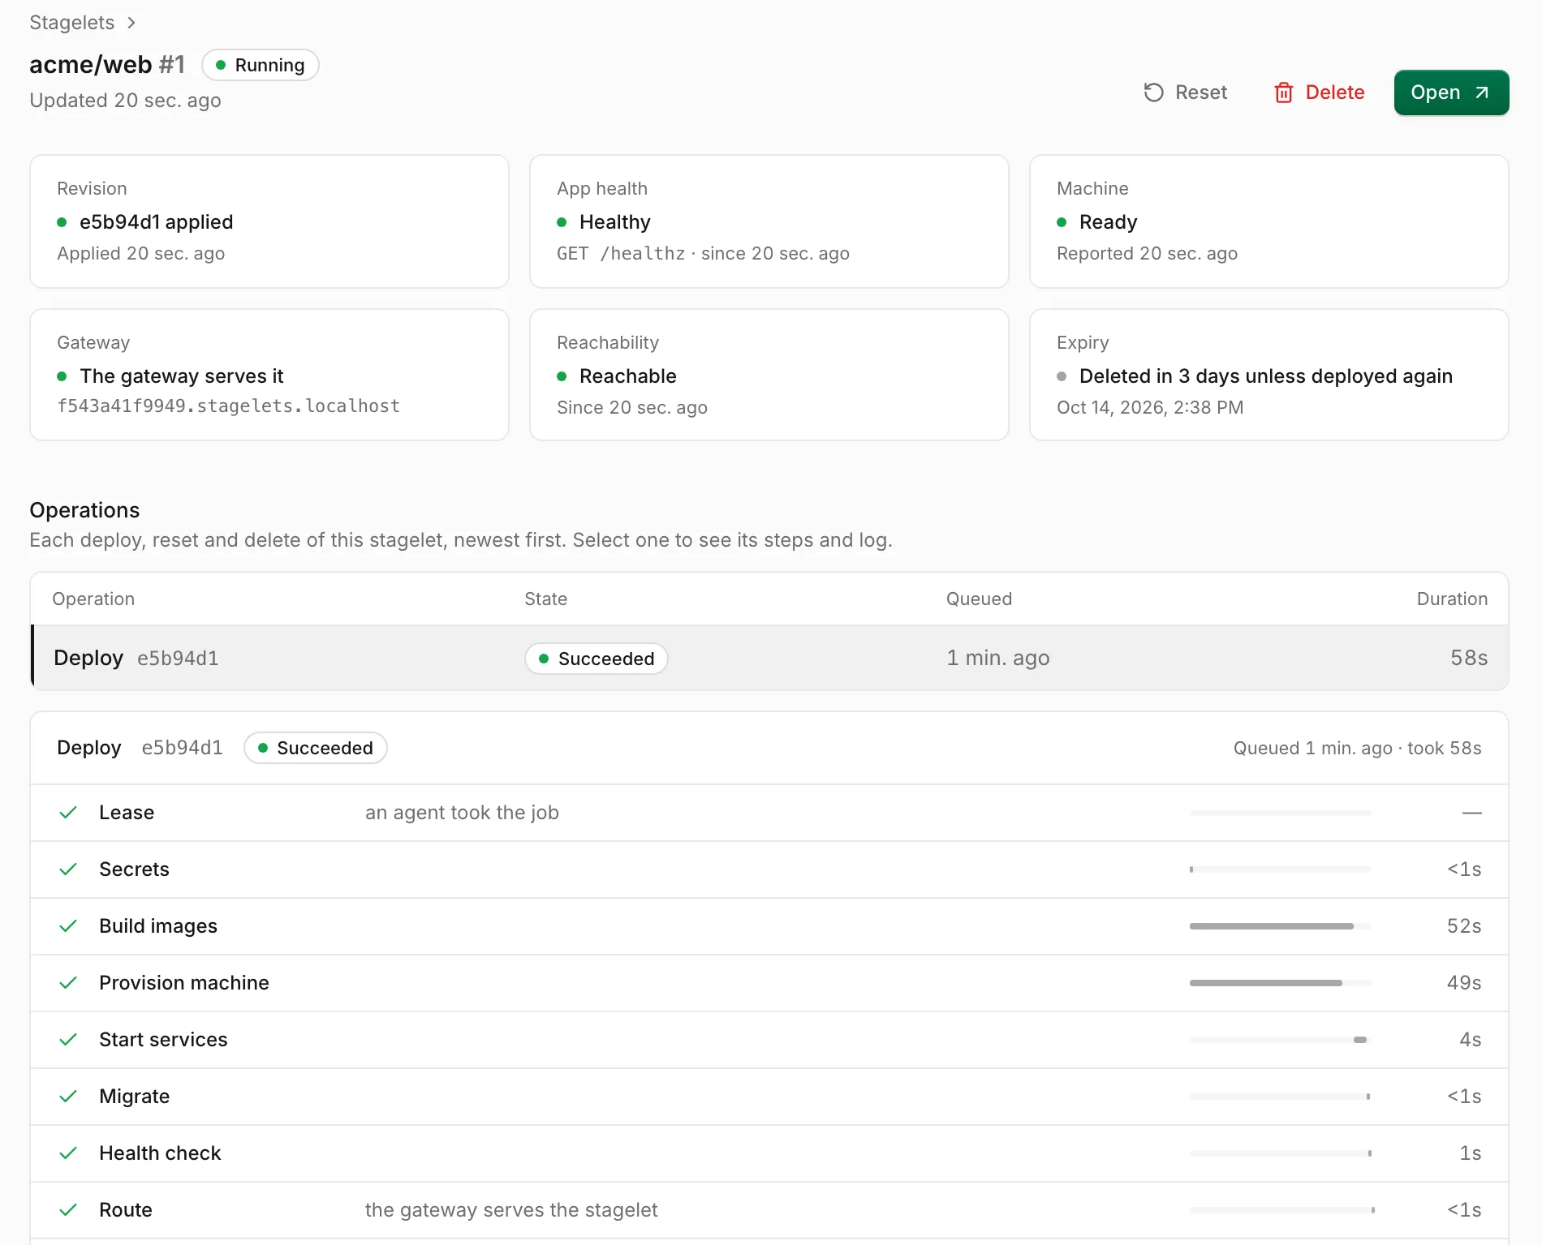Click the Operation column header
The height and width of the screenshot is (1245, 1542).
pos(93,599)
